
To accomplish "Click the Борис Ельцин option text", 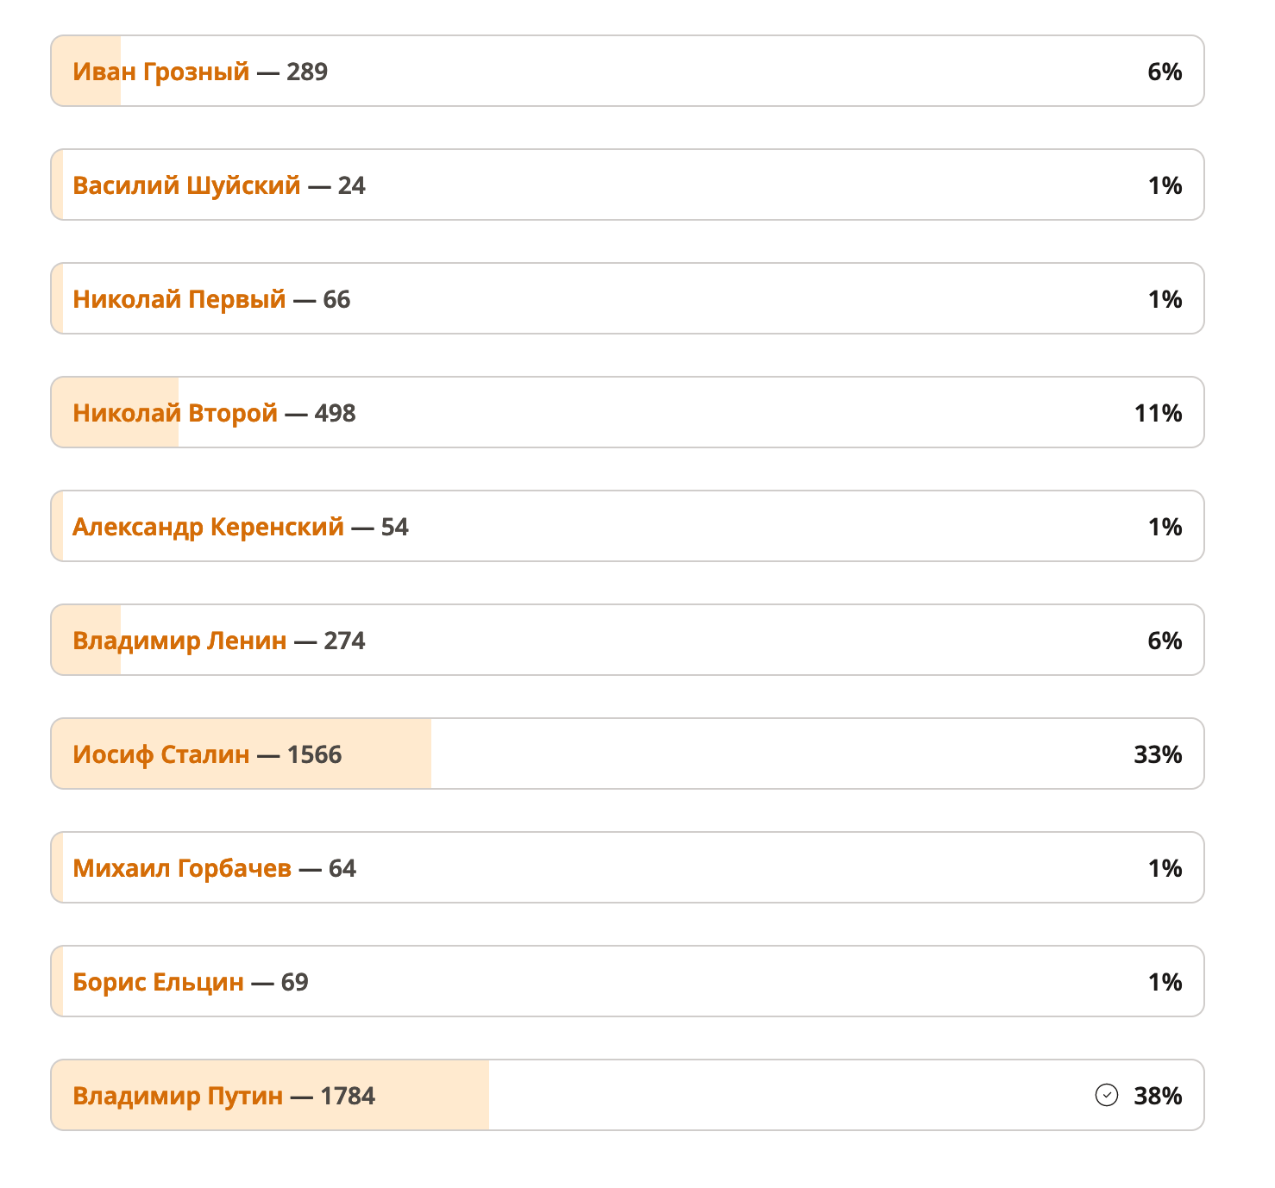I will click(158, 982).
